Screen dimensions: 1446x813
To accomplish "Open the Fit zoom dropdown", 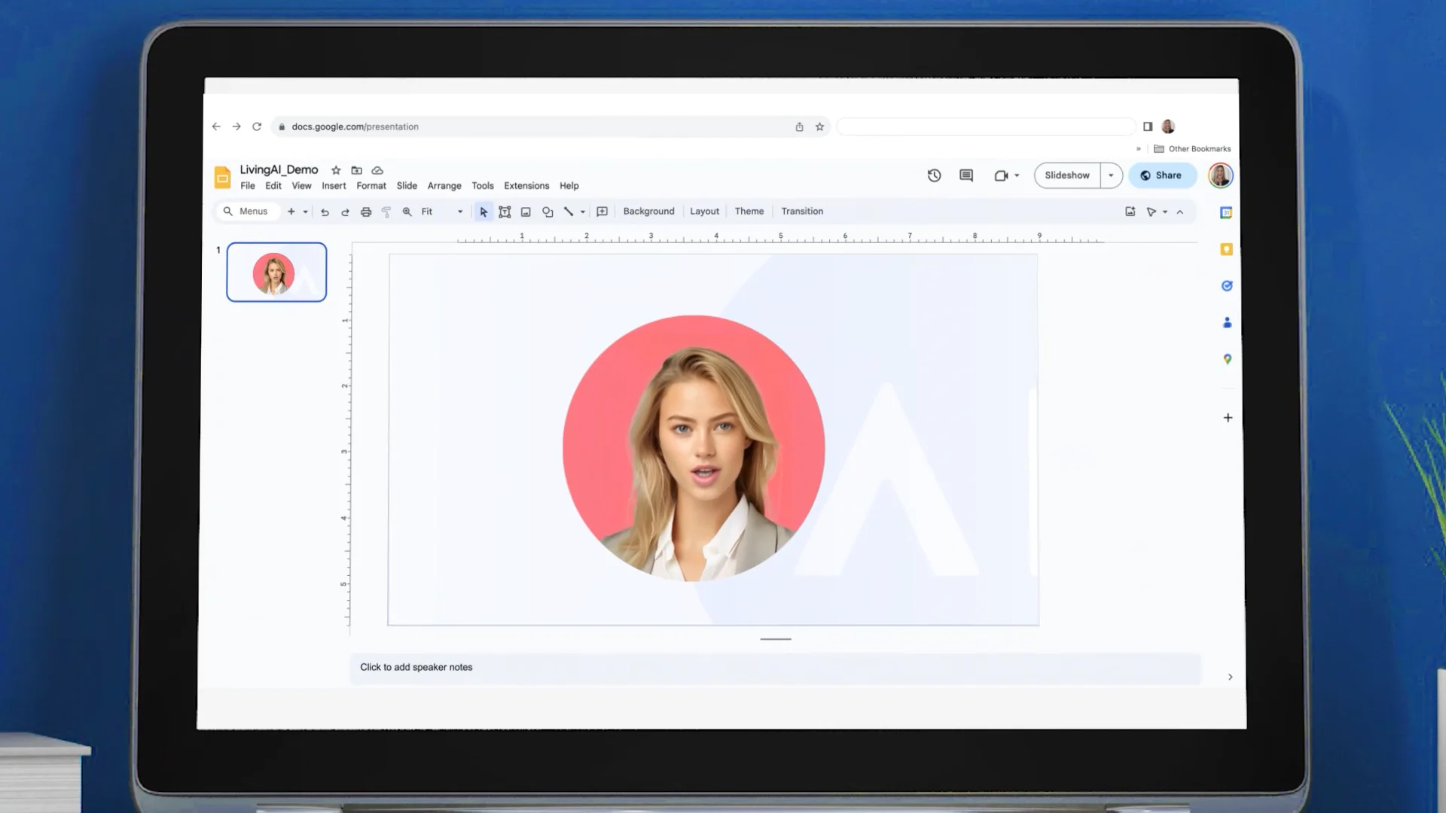I will [x=442, y=212].
